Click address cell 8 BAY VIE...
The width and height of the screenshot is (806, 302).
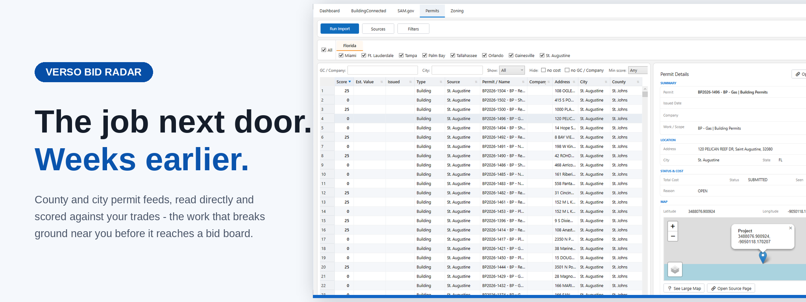click(x=565, y=137)
